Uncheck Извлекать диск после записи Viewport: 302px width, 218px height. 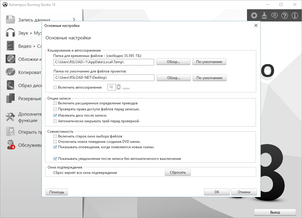[x=55, y=115]
